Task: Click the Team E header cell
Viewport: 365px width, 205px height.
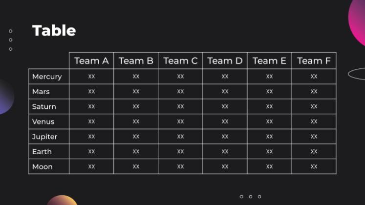Action: click(269, 61)
